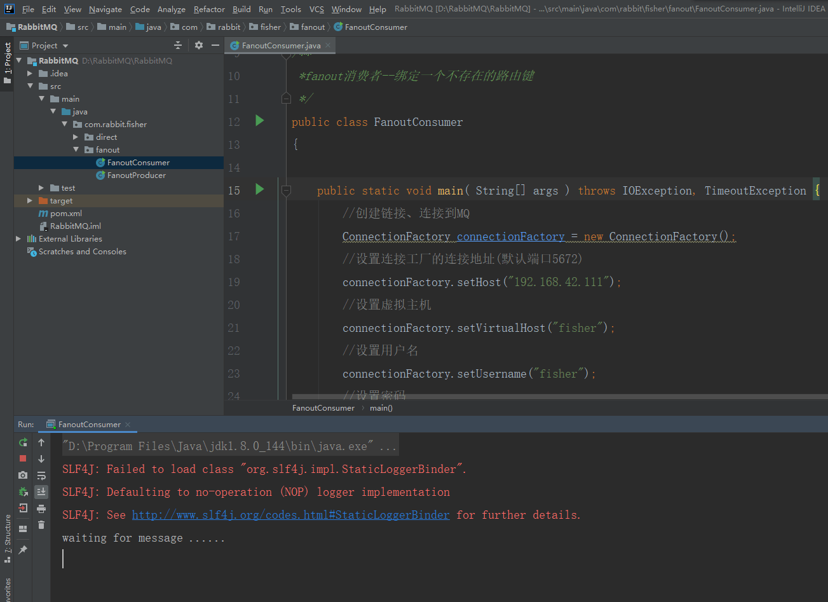
Task: Collapse the src folder
Action: (30, 86)
